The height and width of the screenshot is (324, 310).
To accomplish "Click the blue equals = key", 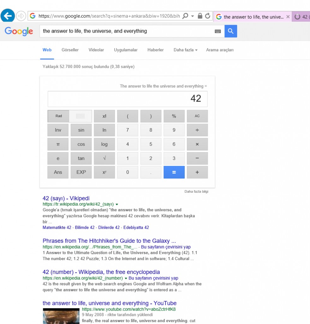I will [174, 172].
